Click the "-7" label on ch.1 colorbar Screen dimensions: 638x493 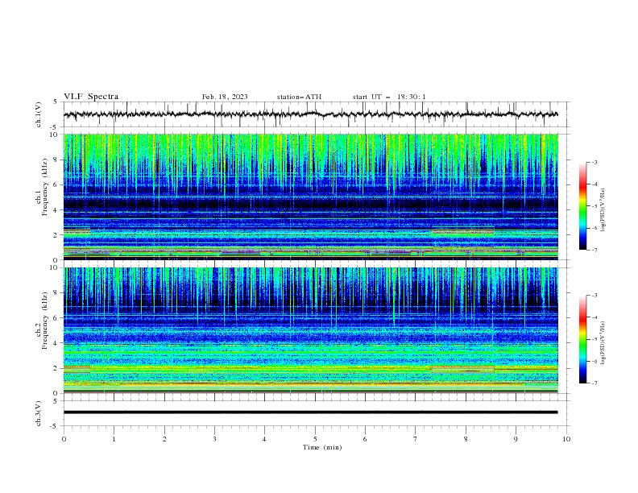(594, 250)
